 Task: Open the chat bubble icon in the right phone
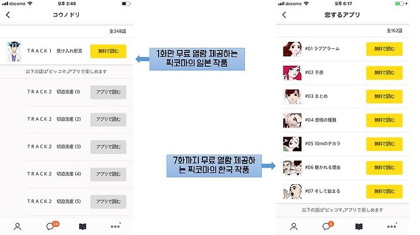328,226
